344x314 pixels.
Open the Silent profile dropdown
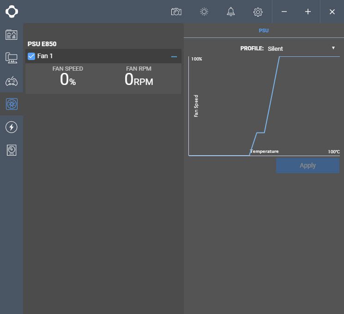point(301,48)
